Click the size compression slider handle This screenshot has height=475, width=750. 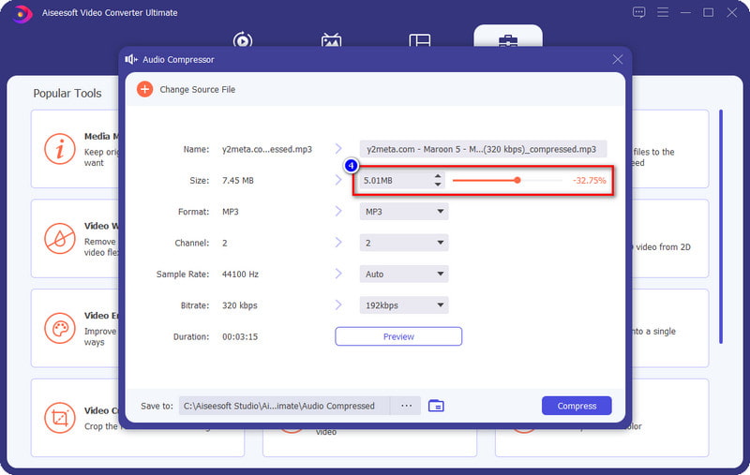pyautogui.click(x=517, y=180)
